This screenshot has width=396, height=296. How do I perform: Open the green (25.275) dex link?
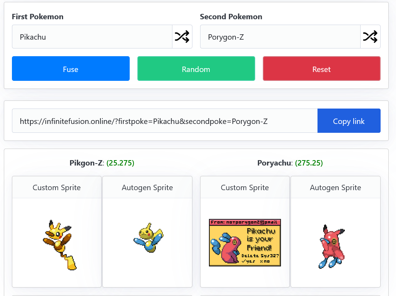tap(120, 163)
